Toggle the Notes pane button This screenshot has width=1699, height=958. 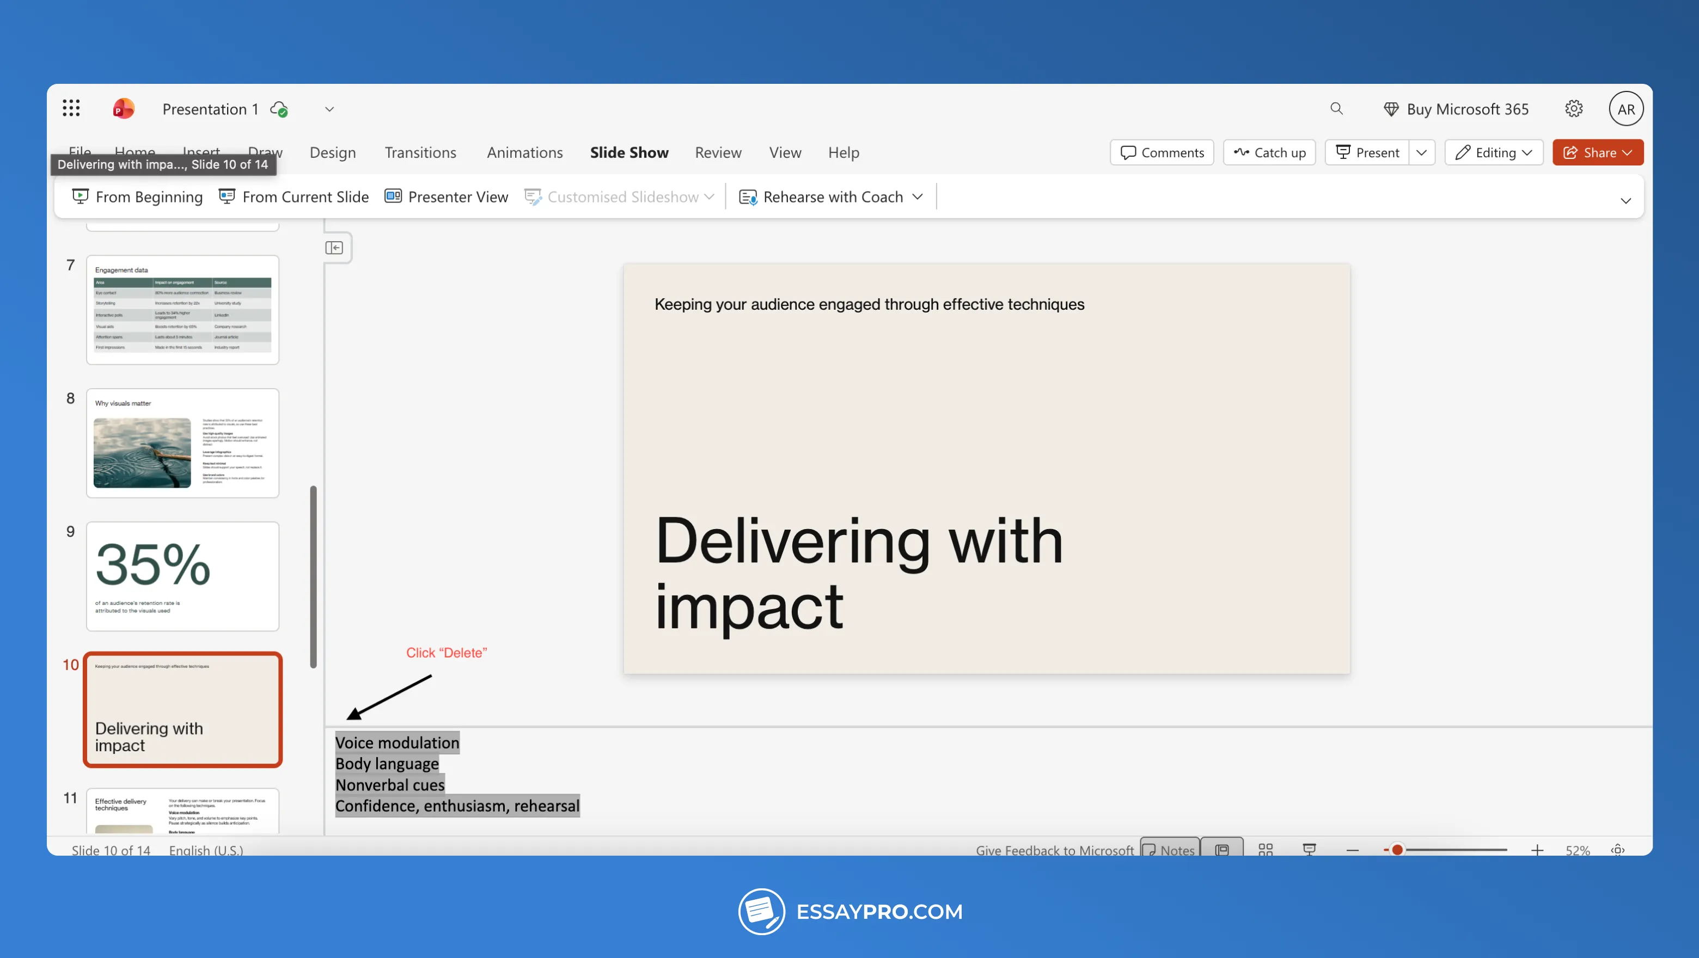coord(1169,849)
